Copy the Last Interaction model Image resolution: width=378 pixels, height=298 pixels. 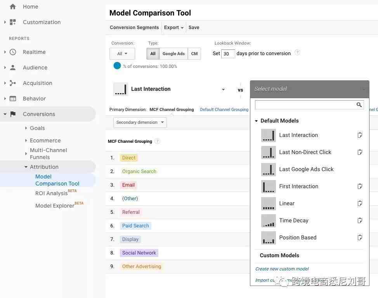[x=360, y=135]
